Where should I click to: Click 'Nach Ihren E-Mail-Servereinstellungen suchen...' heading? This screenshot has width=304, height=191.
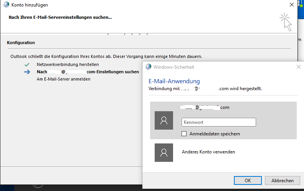point(60,17)
